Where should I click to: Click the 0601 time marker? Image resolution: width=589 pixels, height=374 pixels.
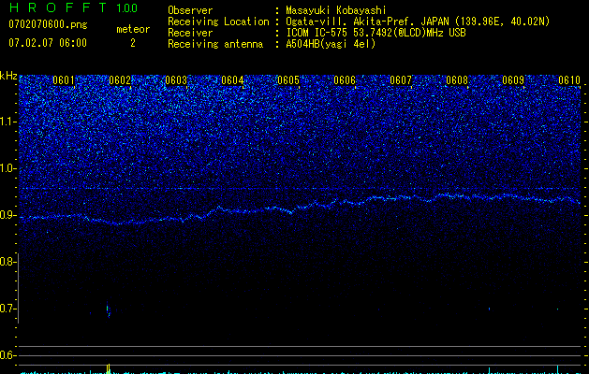(64, 80)
